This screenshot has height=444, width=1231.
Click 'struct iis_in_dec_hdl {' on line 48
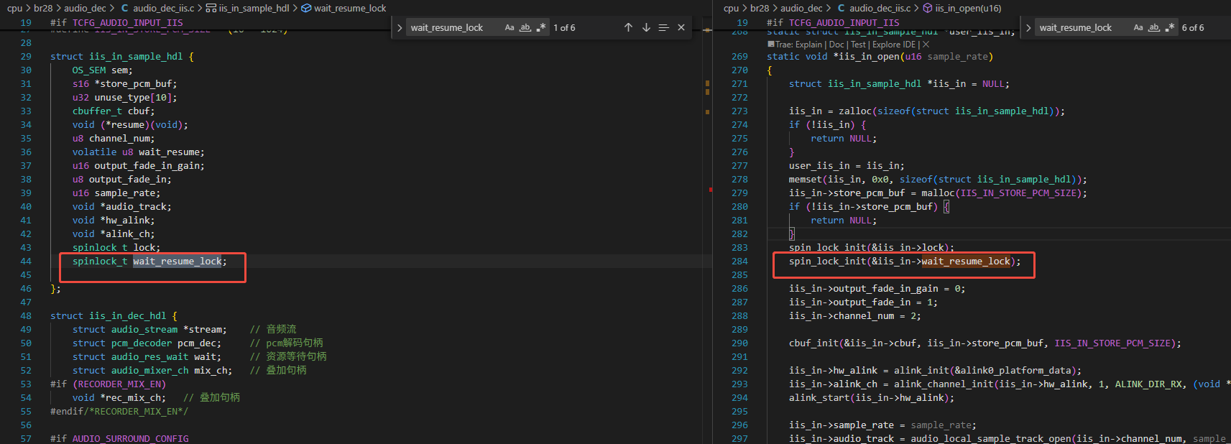point(114,316)
